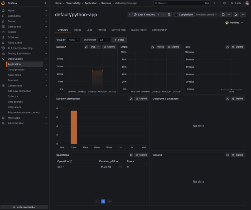Image resolution: width=251 pixels, height=210 pixels.
Task: Expand the More apps sidebar section
Action: tap(46, 118)
